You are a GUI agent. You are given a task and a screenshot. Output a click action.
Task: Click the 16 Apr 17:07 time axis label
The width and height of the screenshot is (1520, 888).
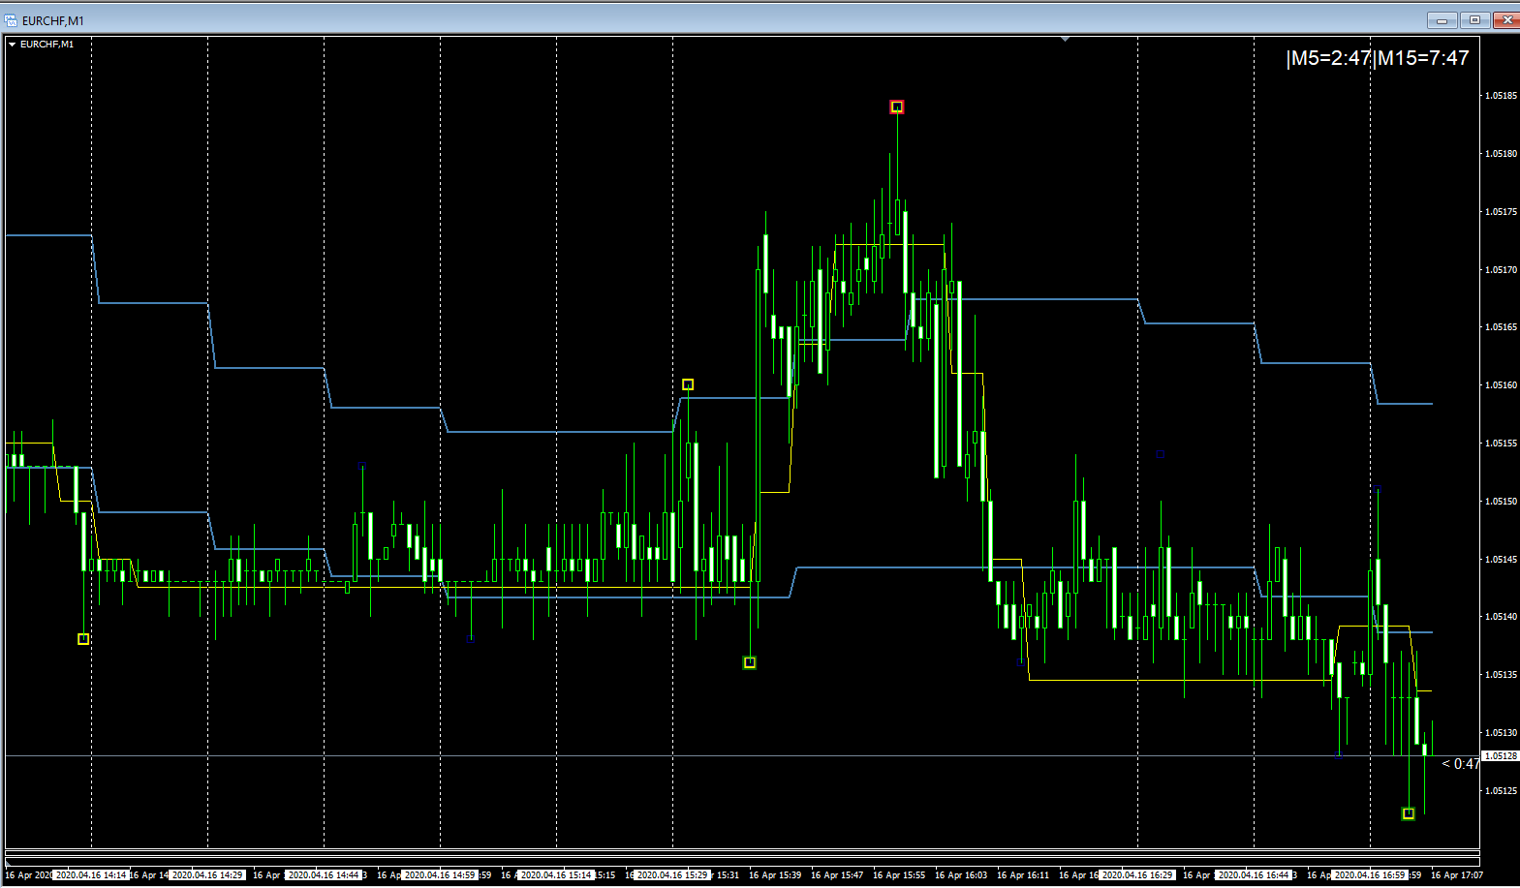[x=1457, y=875]
